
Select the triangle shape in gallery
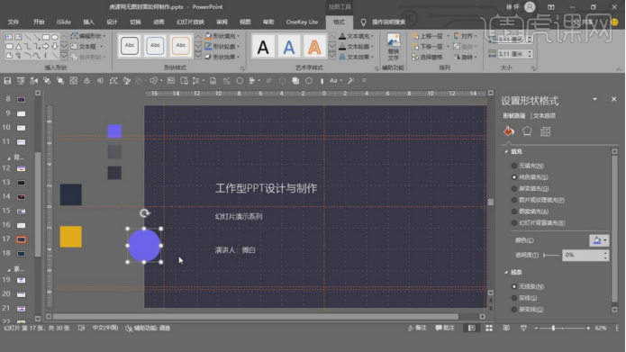point(18,46)
